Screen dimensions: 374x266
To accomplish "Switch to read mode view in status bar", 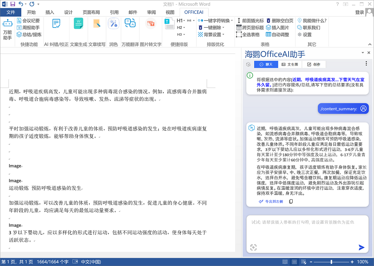I will click(285, 262).
